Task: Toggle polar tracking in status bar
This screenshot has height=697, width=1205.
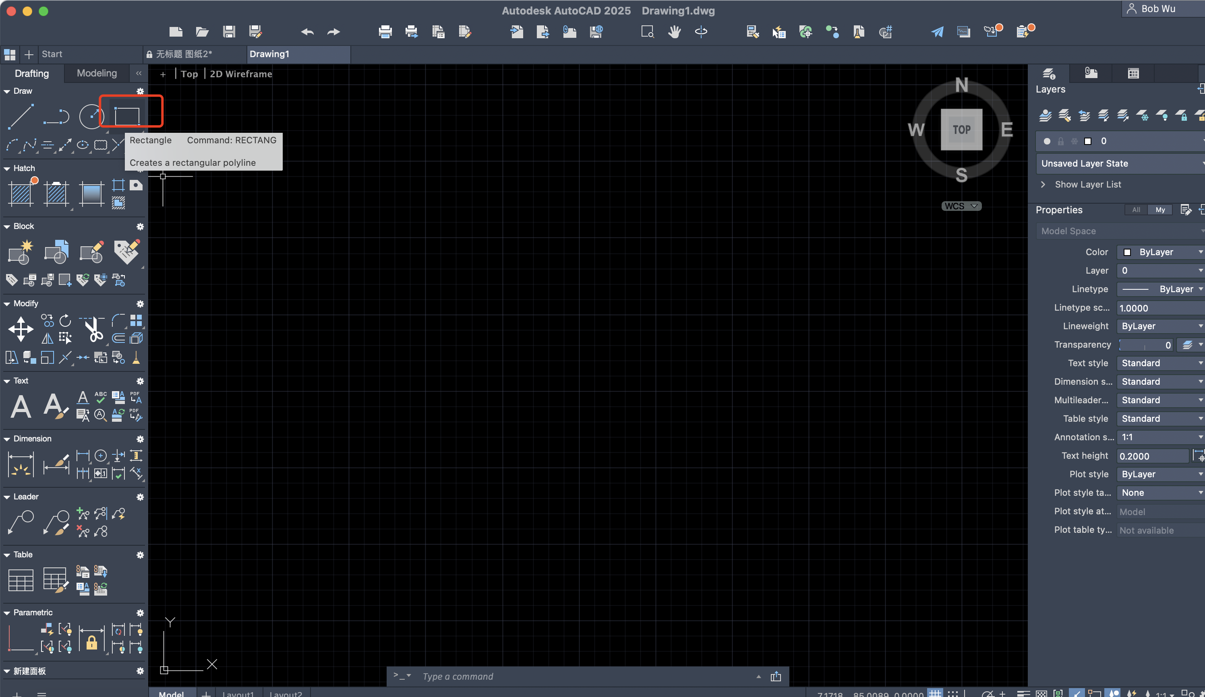Action: click(988, 693)
